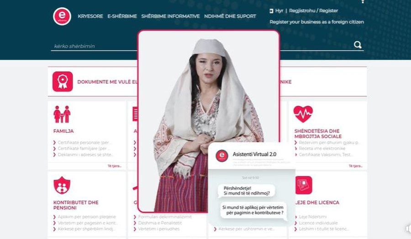The height and width of the screenshot is (239, 411).
Task: Click the Kontributet dhe Pensioni shield icon
Action: coord(62,185)
